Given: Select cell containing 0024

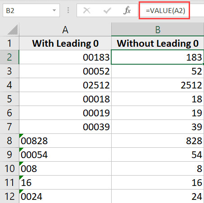Looking at the screenshot, I should tap(65, 196).
